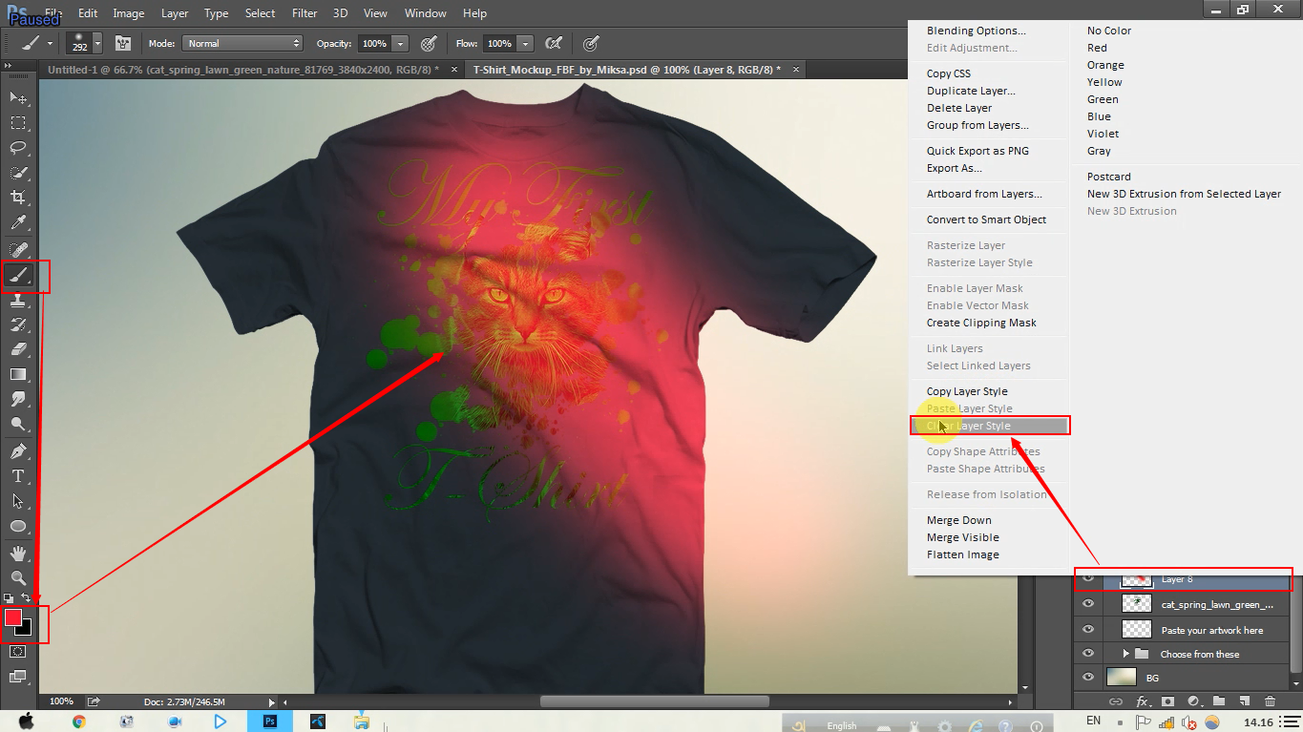
Task: Select the Clone Stamp tool
Action: point(17,302)
